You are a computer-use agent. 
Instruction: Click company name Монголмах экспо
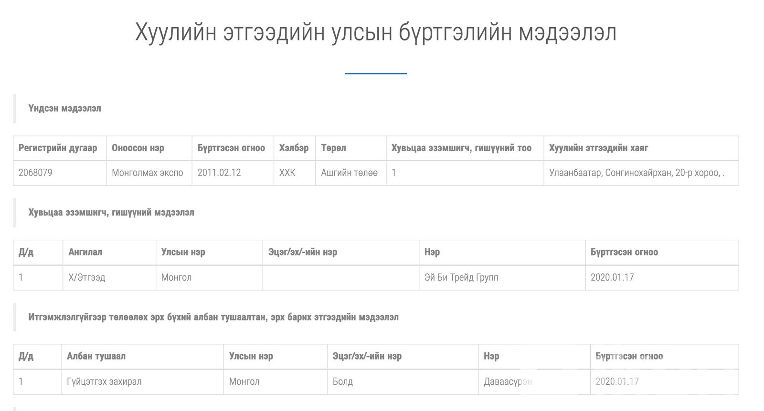[148, 173]
